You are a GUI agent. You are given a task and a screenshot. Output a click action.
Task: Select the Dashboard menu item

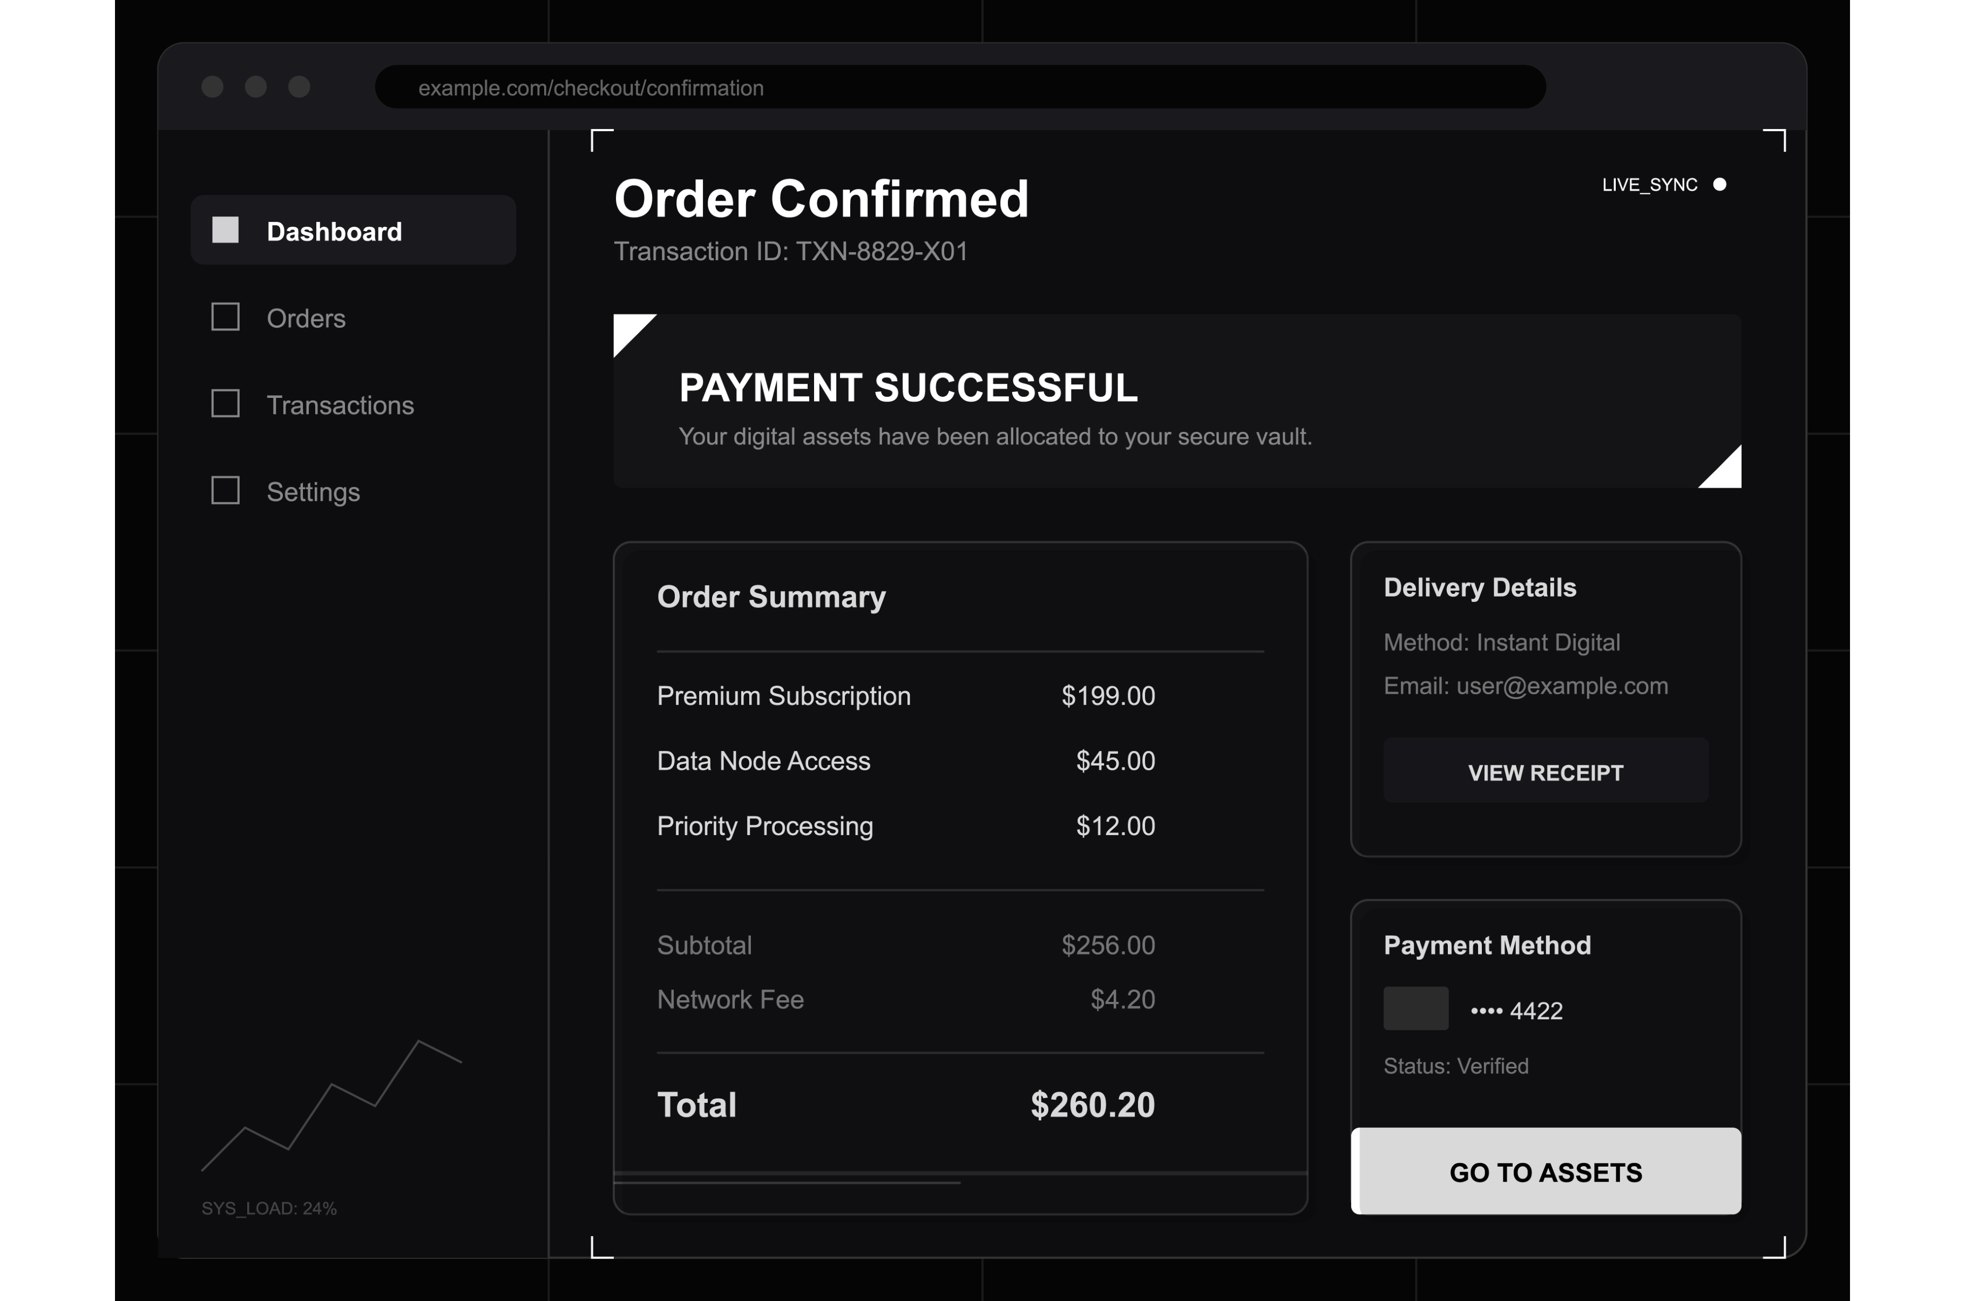(334, 232)
